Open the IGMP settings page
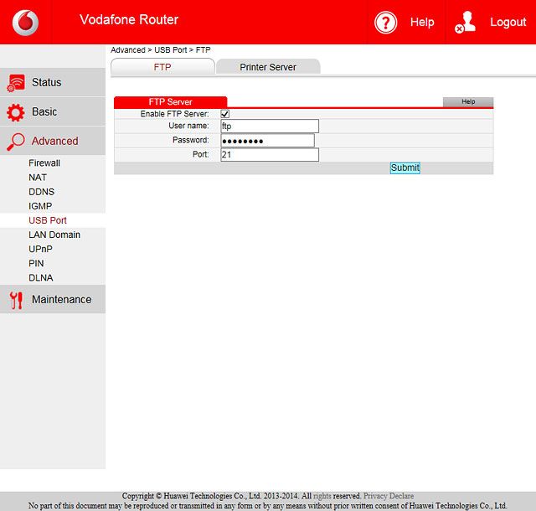This screenshot has height=511, width=536. pyautogui.click(x=40, y=206)
